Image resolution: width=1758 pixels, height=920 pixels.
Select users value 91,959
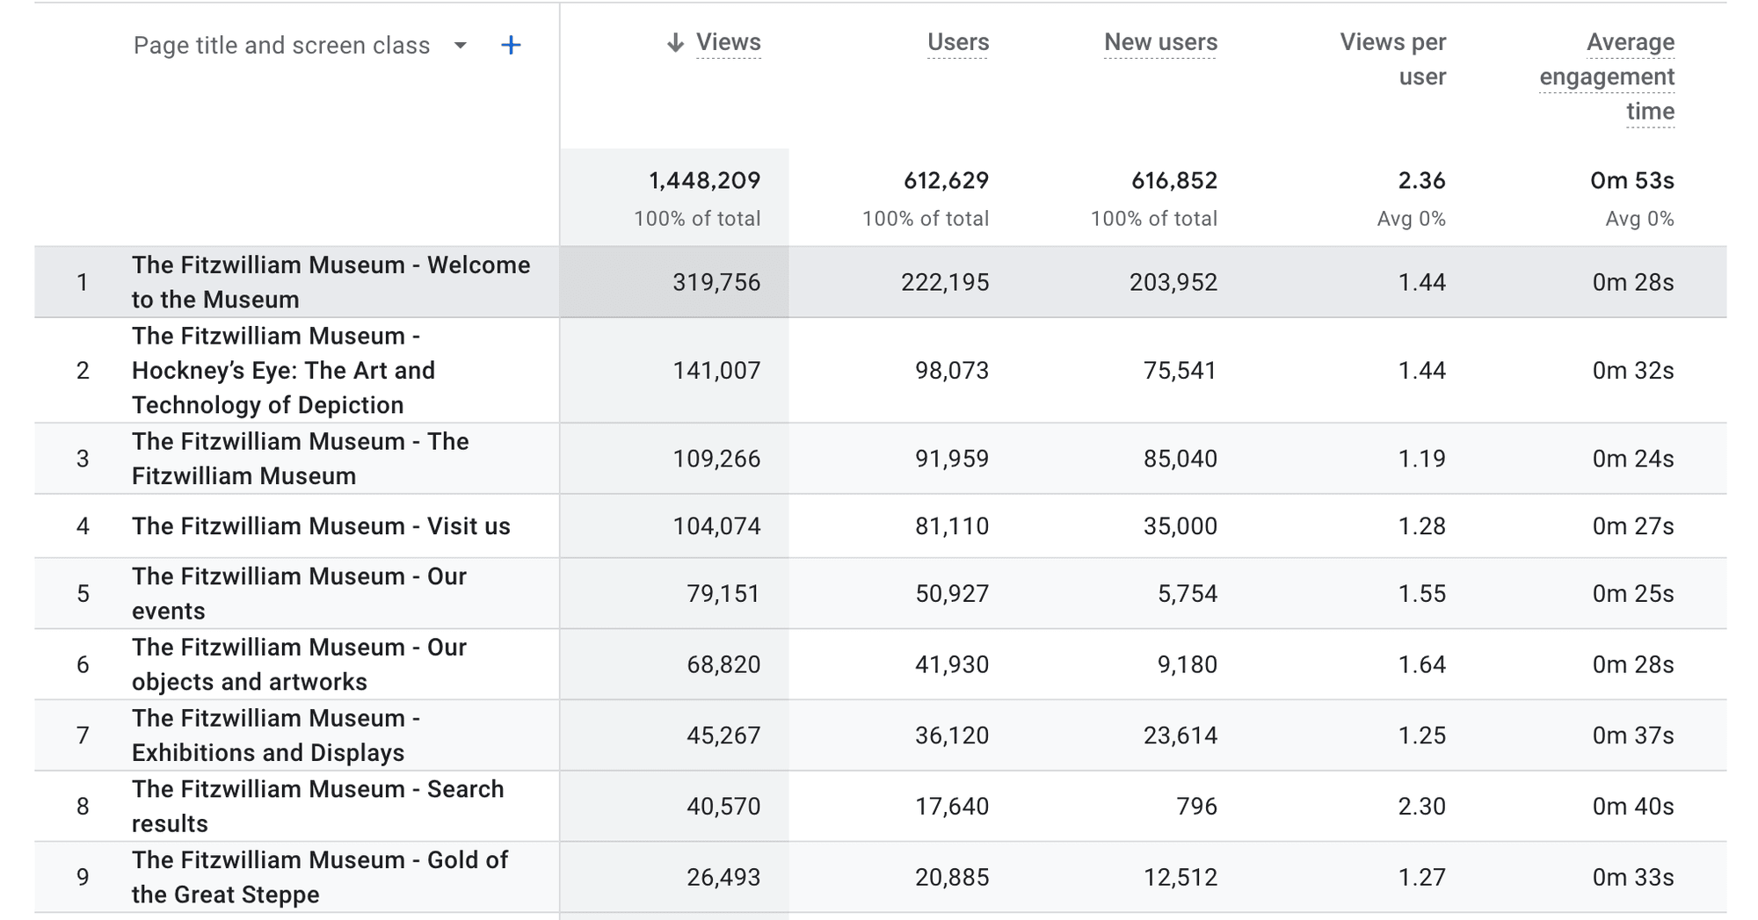point(952,458)
